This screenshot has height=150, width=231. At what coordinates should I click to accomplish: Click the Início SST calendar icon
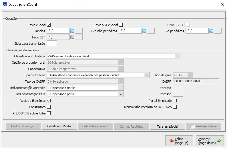pyautogui.click(x=72, y=37)
